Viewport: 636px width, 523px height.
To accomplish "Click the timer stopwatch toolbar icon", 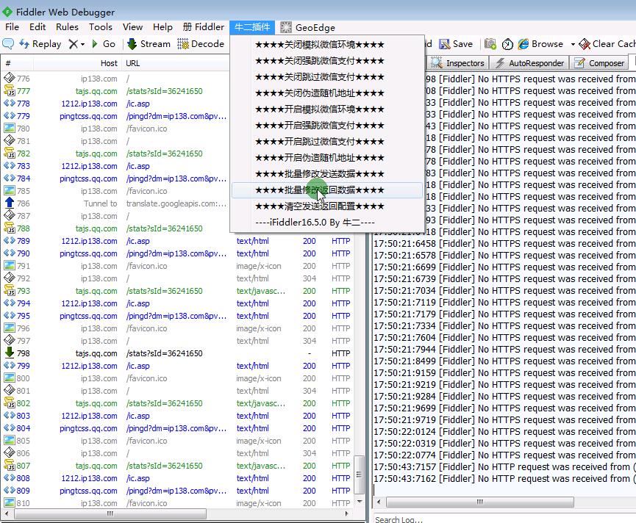I will tap(507, 44).
